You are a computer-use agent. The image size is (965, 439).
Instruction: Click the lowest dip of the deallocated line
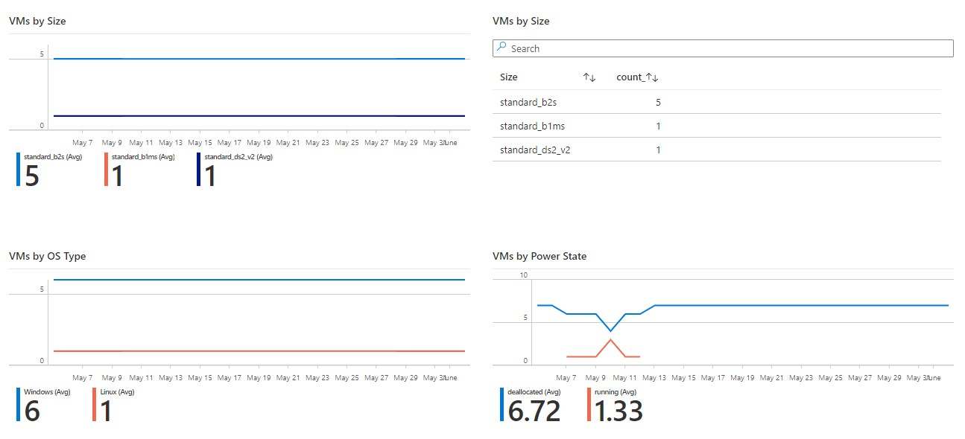[x=610, y=331]
